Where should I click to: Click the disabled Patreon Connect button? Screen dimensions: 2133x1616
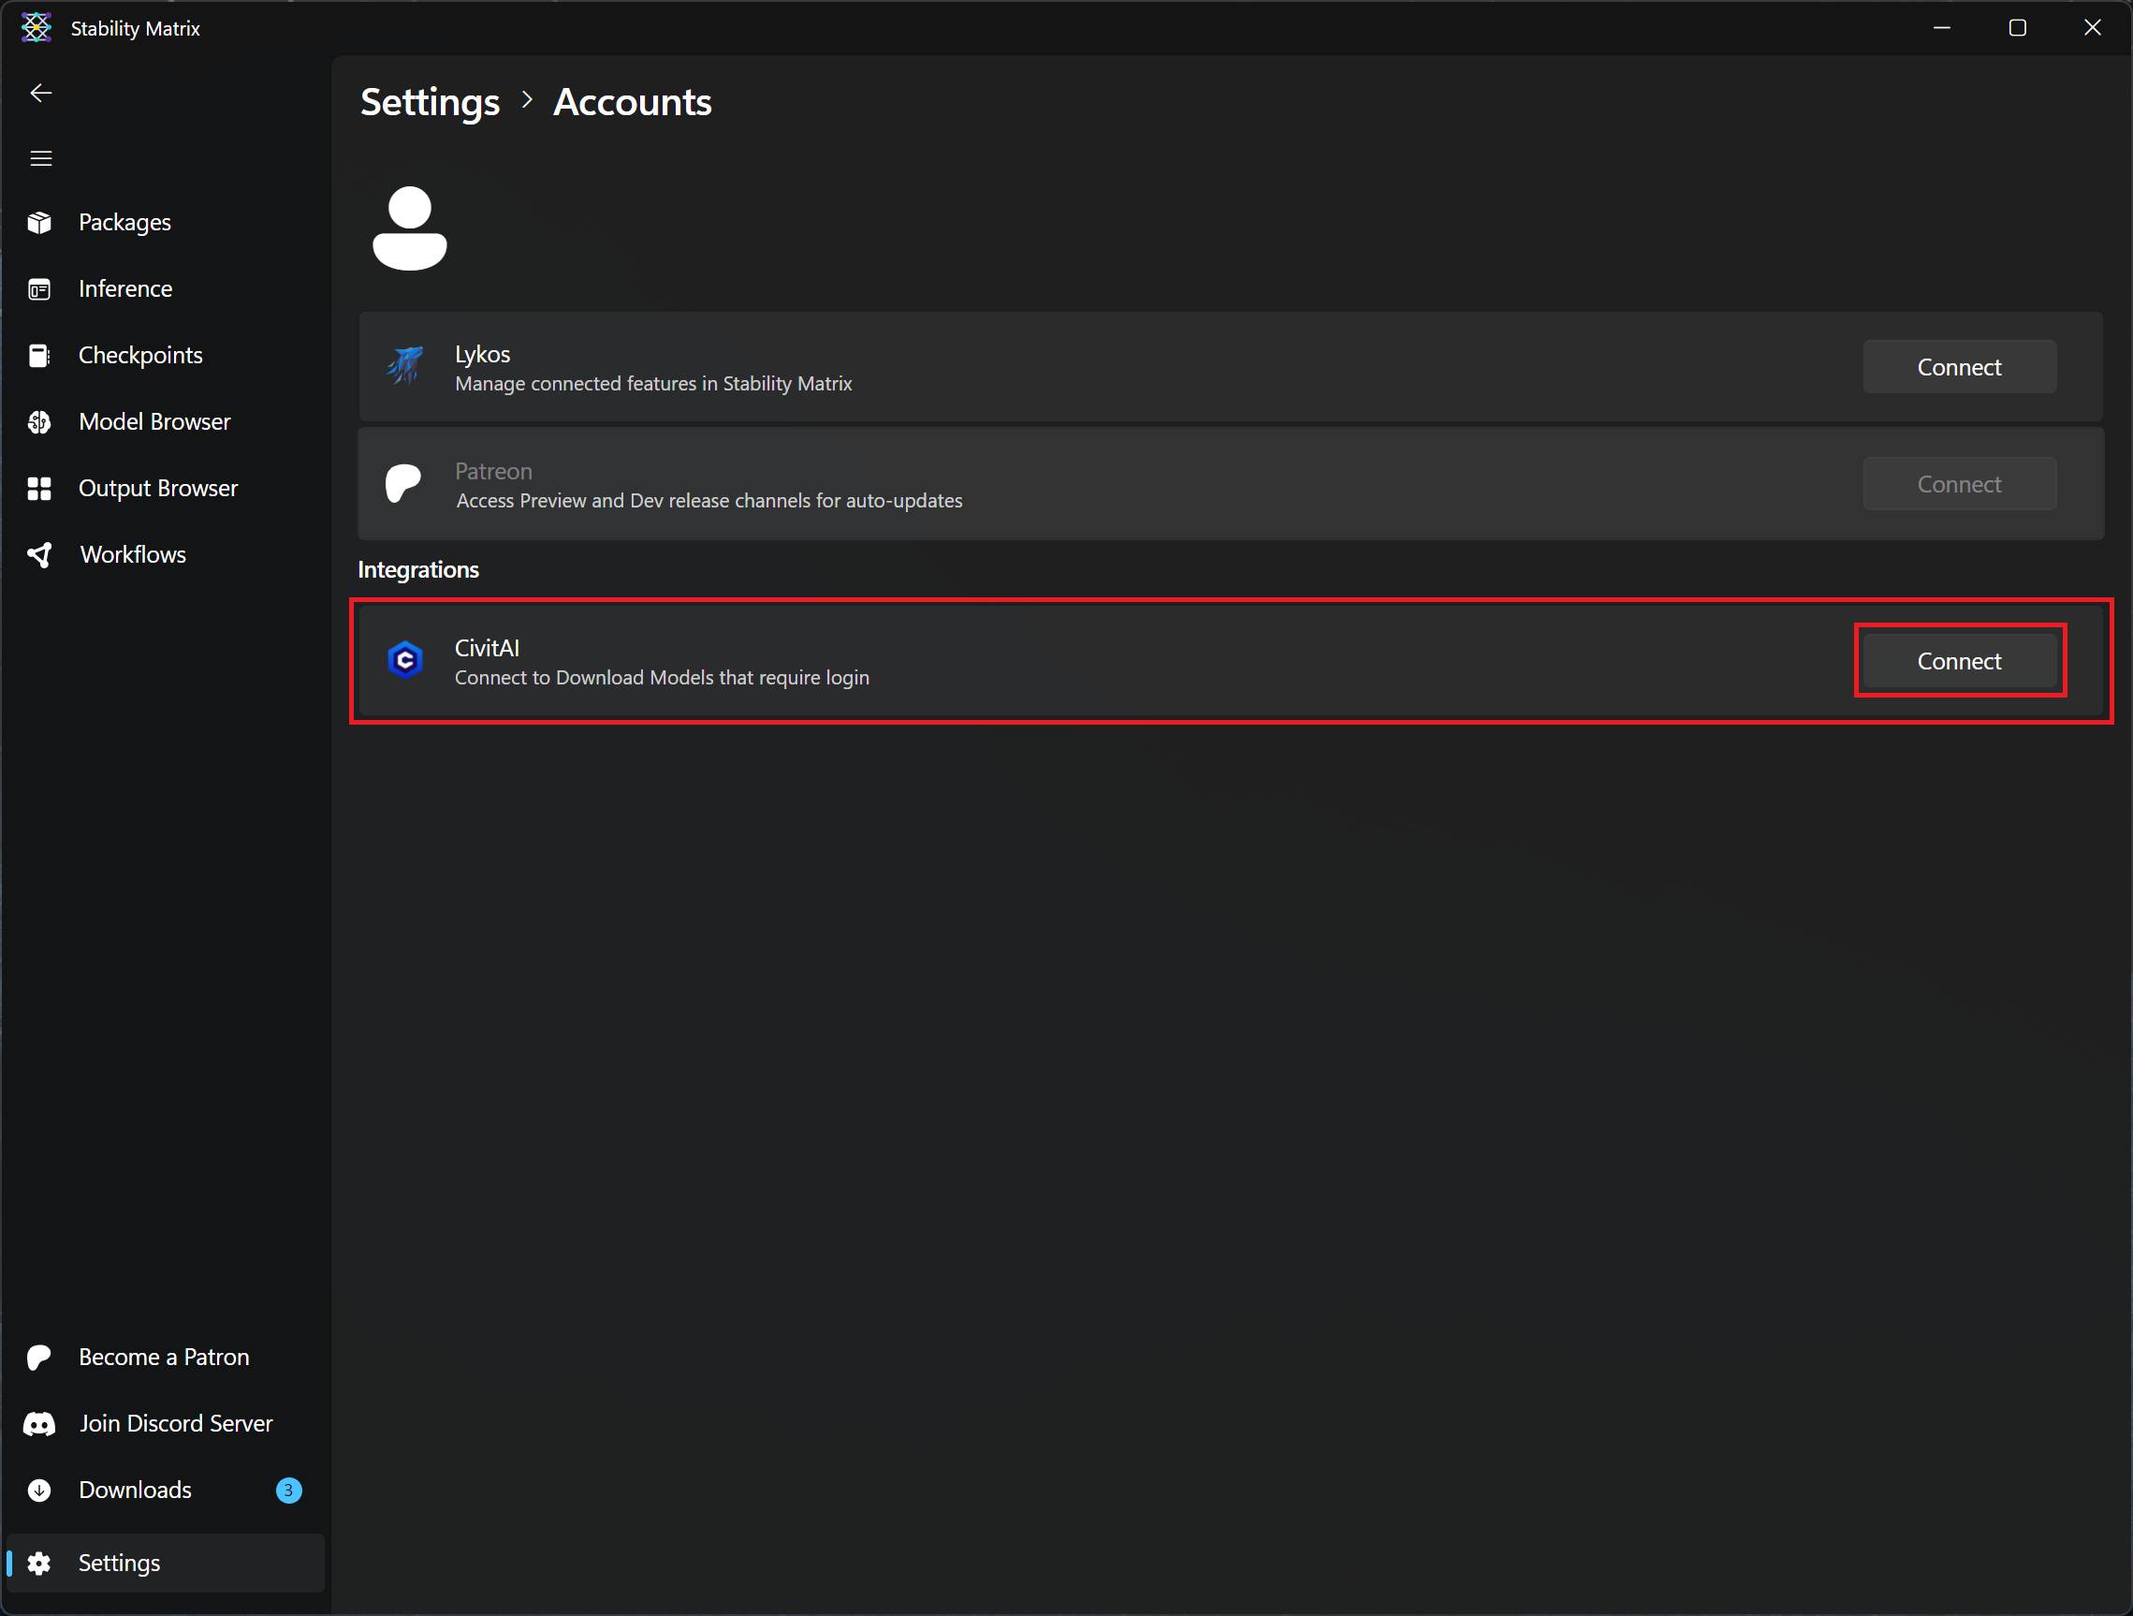(1959, 484)
